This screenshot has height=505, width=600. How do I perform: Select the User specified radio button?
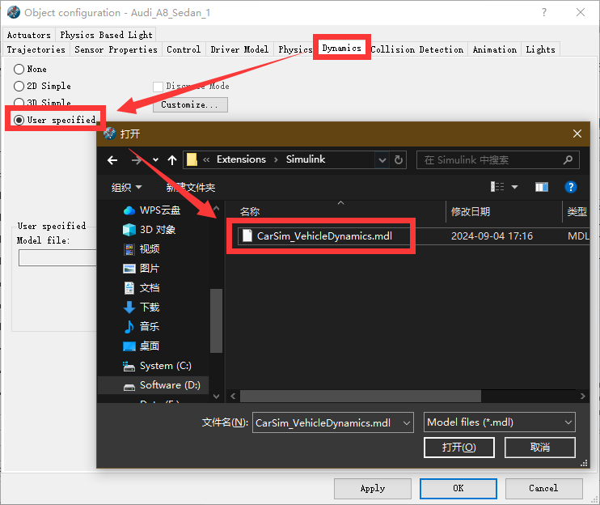tap(19, 121)
